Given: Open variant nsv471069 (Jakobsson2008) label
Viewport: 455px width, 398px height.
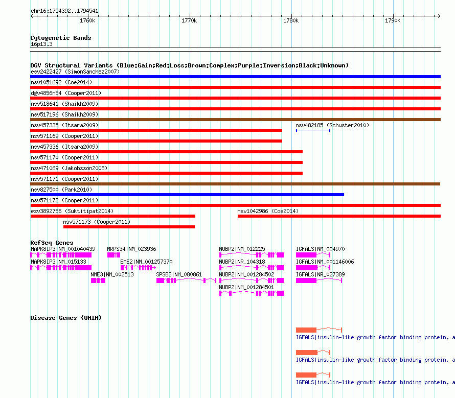Looking at the screenshot, I should [x=69, y=168].
